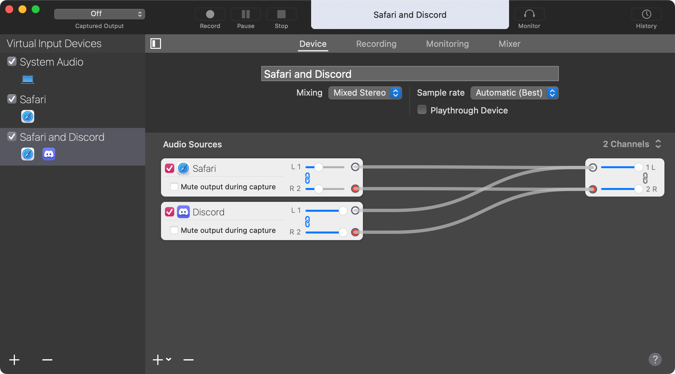The height and width of the screenshot is (374, 675).
Task: Uncheck the System Audio device checkbox
Action: [x=12, y=61]
